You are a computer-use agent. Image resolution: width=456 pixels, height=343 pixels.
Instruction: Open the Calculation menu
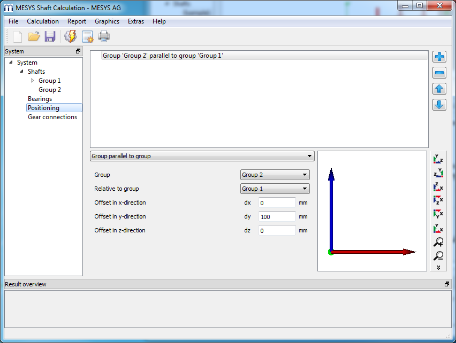43,21
